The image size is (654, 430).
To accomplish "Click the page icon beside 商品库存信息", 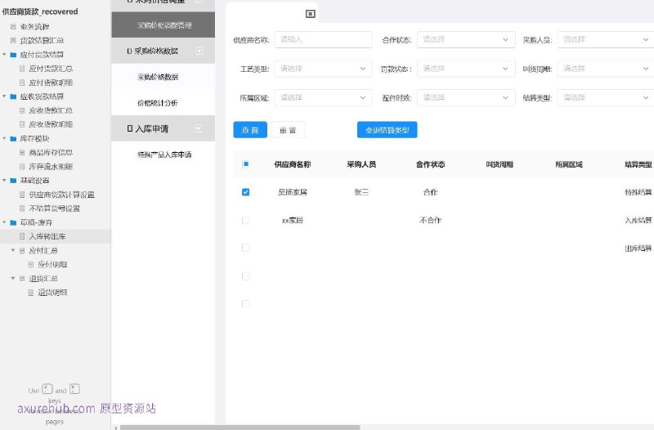I will (22, 153).
